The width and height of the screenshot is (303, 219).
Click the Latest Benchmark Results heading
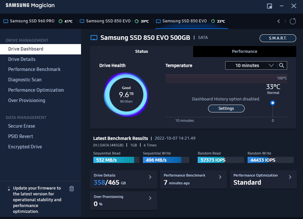[121, 138]
